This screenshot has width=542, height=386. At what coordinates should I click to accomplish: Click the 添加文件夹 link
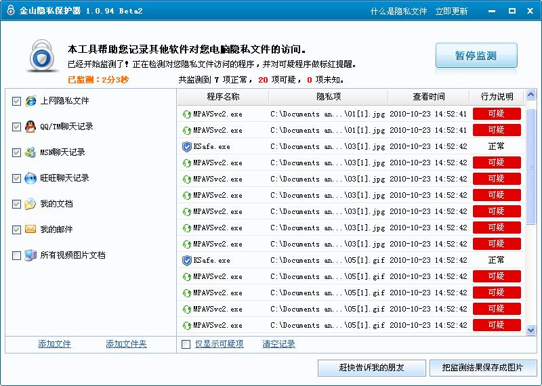[x=126, y=344]
